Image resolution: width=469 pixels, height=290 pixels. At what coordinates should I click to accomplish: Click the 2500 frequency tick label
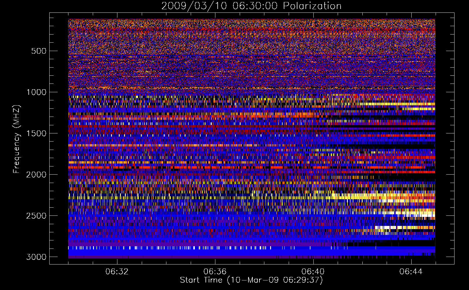pos(37,216)
